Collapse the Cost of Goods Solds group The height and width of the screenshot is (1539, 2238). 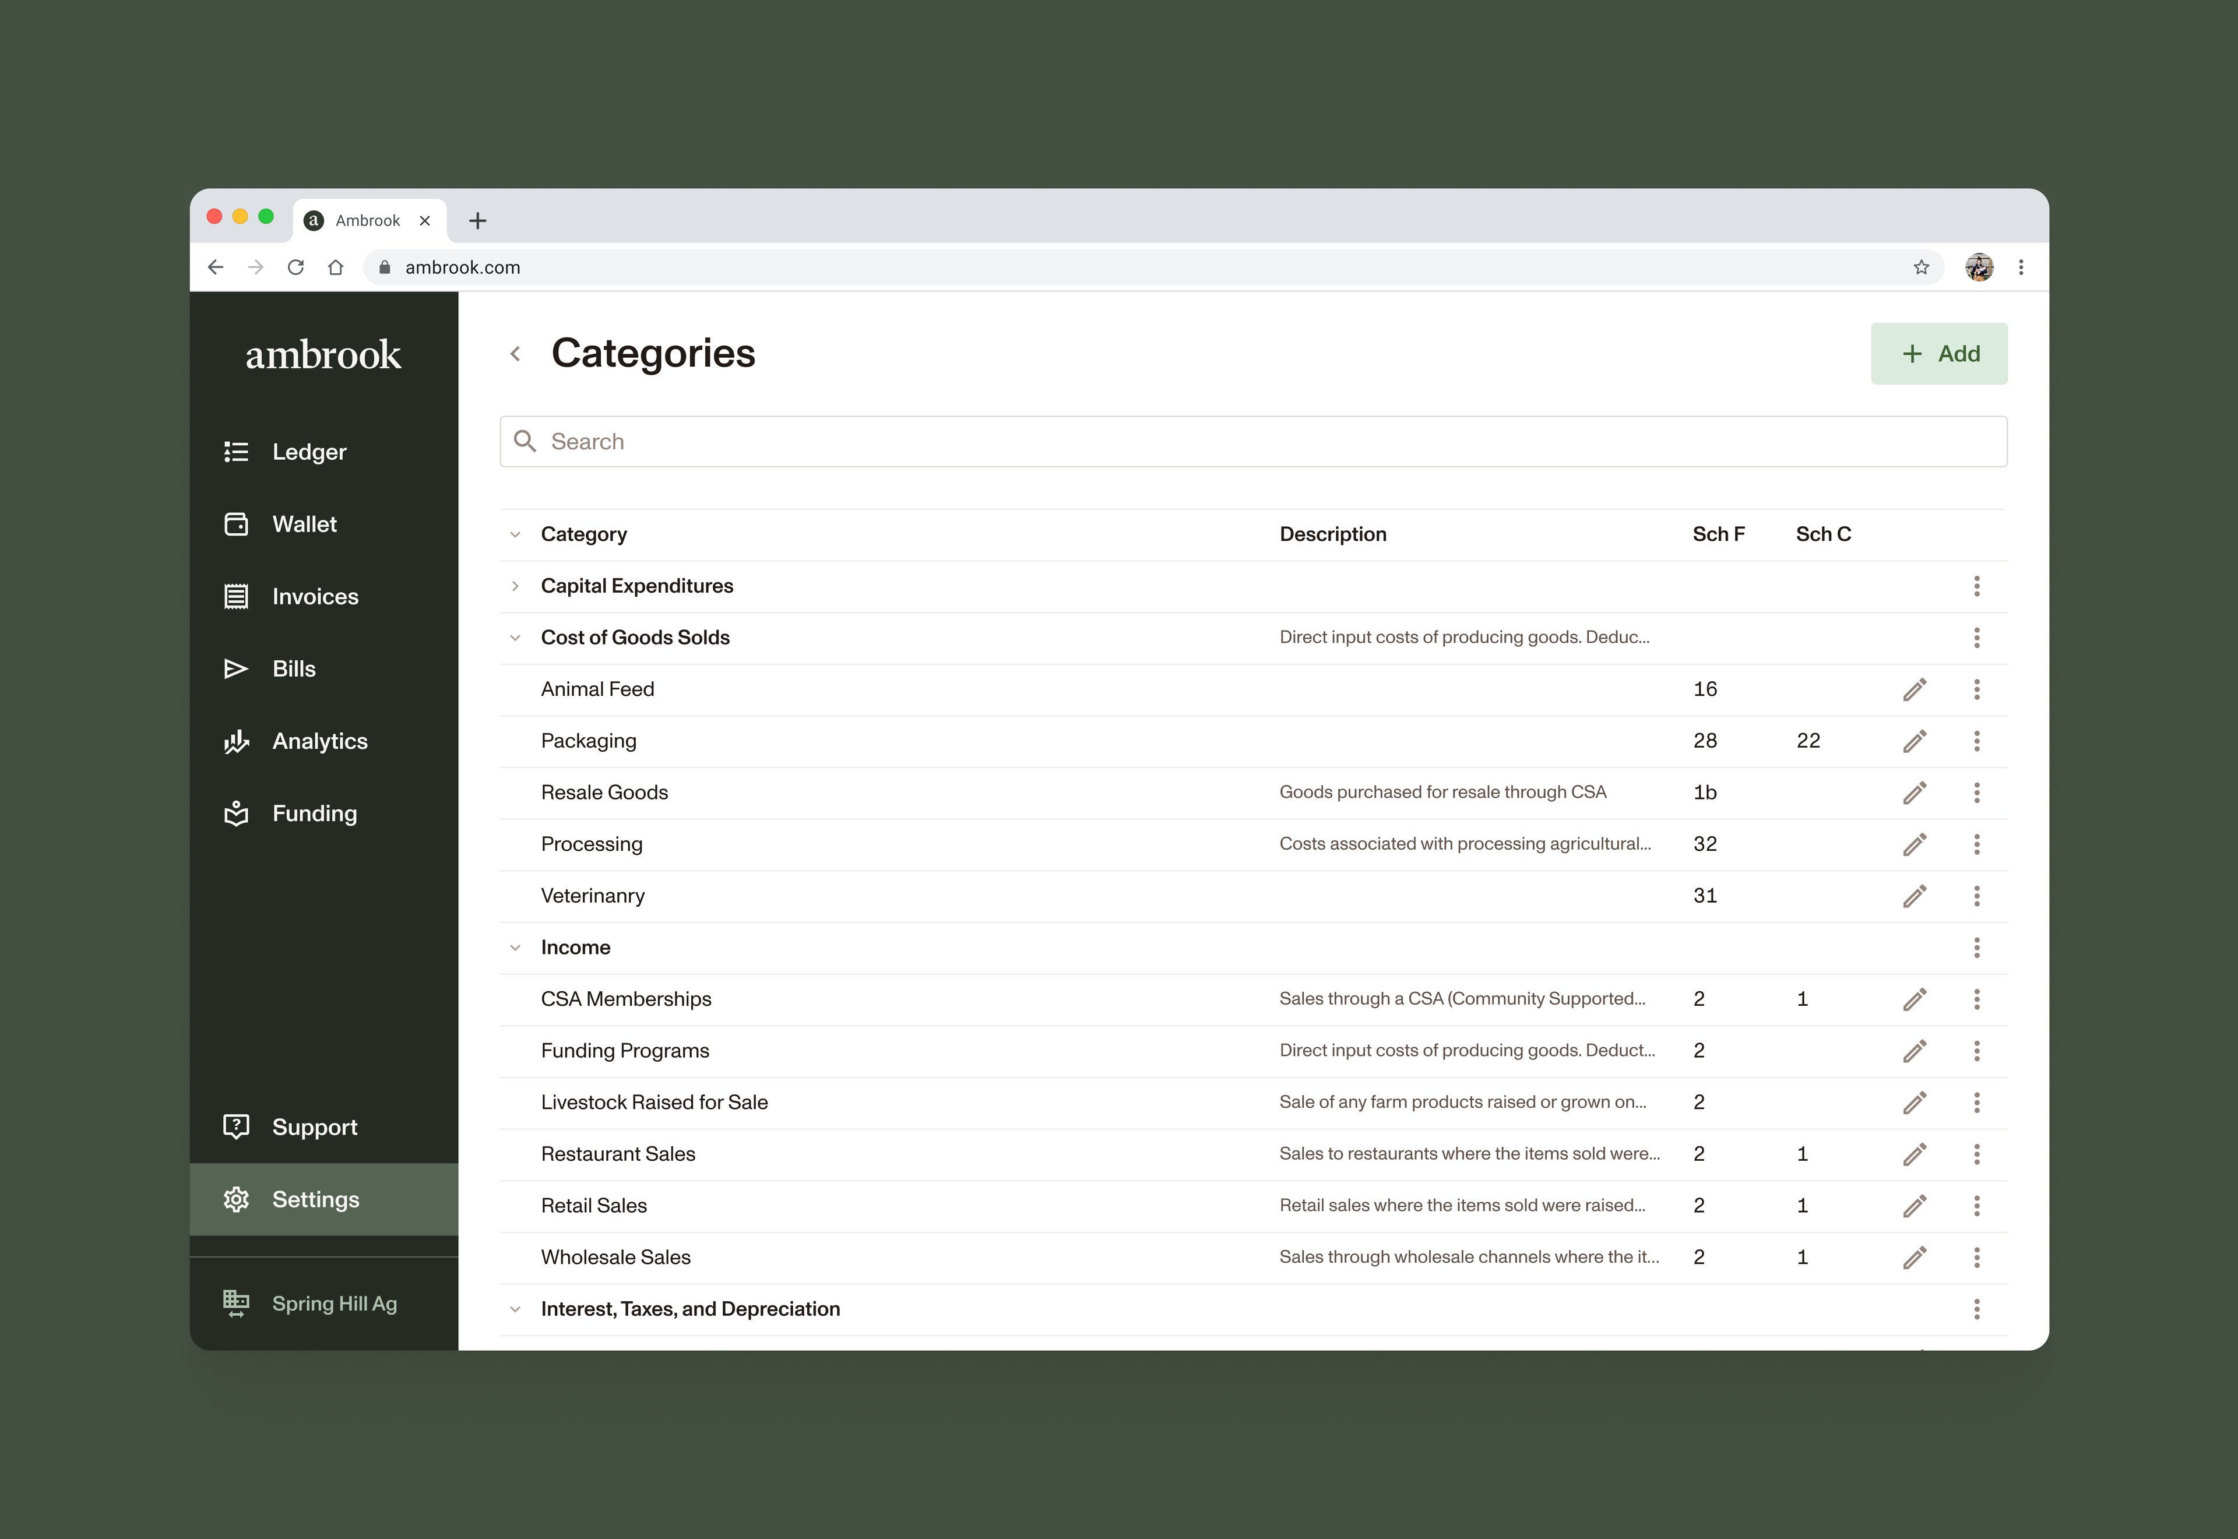(516, 638)
